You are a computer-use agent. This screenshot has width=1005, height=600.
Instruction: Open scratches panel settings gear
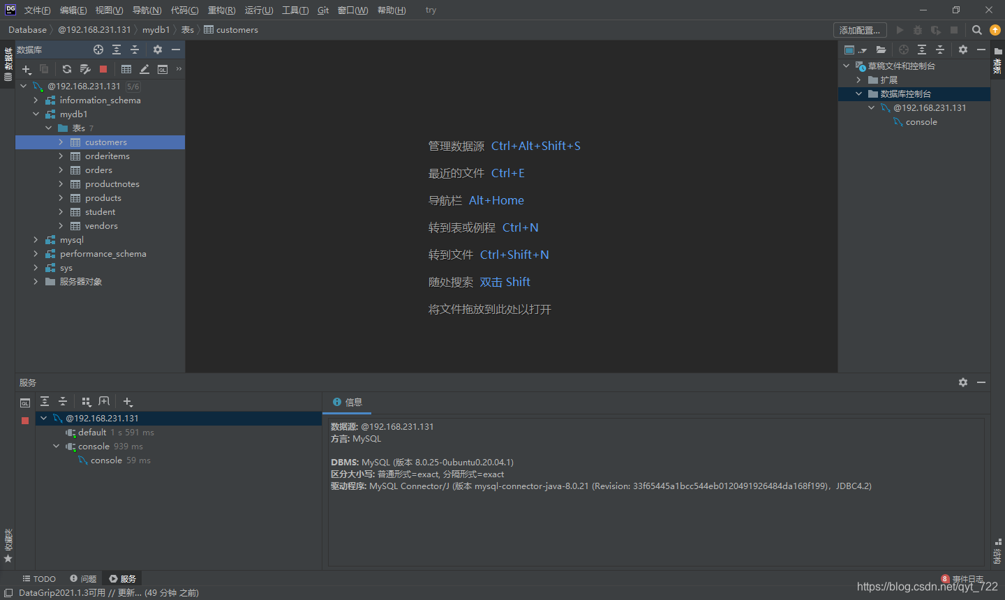tap(963, 50)
